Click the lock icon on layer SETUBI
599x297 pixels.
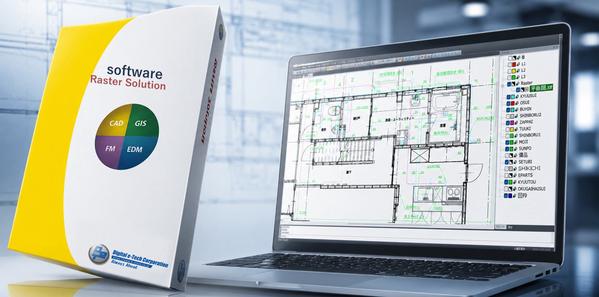pos(516,162)
